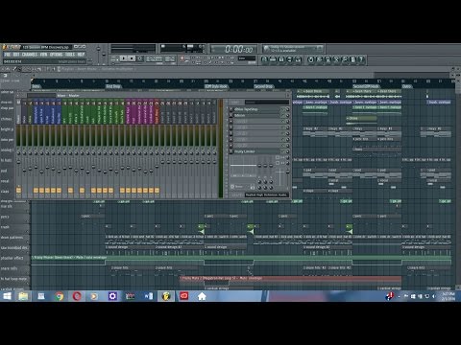Jump to the Outro playlist marker

pyautogui.click(x=406, y=86)
